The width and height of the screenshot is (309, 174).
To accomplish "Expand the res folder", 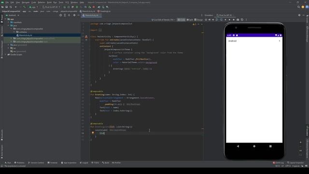I will coord(9,48).
